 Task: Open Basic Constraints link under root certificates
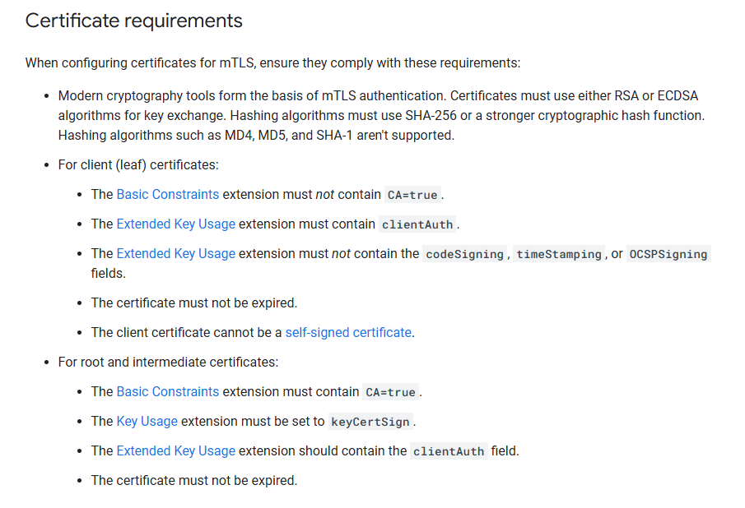point(167,392)
